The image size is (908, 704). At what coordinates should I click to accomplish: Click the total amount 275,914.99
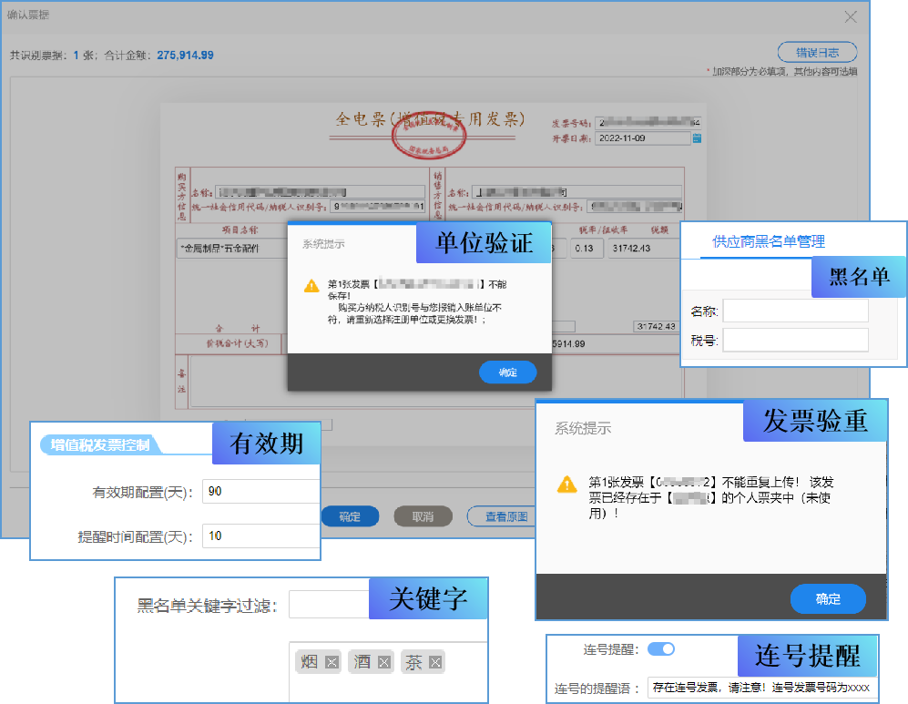point(185,55)
